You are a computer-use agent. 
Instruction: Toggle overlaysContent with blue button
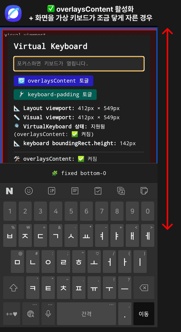click(x=53, y=81)
